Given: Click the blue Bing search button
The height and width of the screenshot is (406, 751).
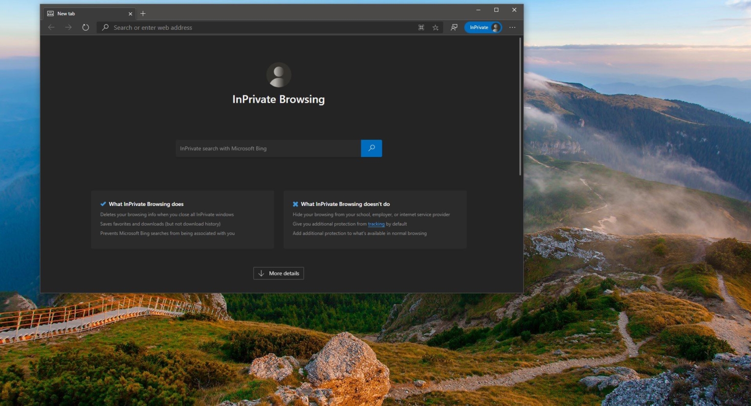Looking at the screenshot, I should (371, 148).
